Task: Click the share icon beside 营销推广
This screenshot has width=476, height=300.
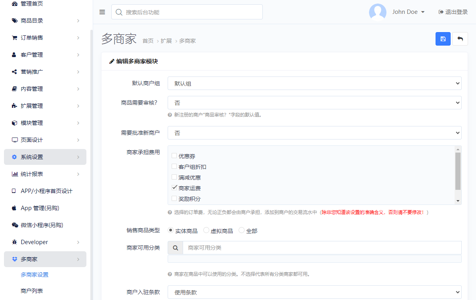Action: click(x=15, y=72)
